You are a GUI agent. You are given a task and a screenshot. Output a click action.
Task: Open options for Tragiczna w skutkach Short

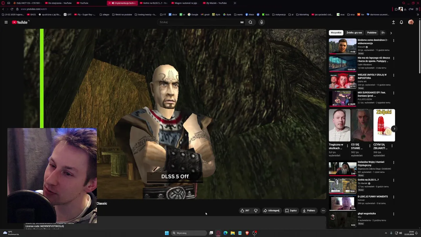(347, 146)
